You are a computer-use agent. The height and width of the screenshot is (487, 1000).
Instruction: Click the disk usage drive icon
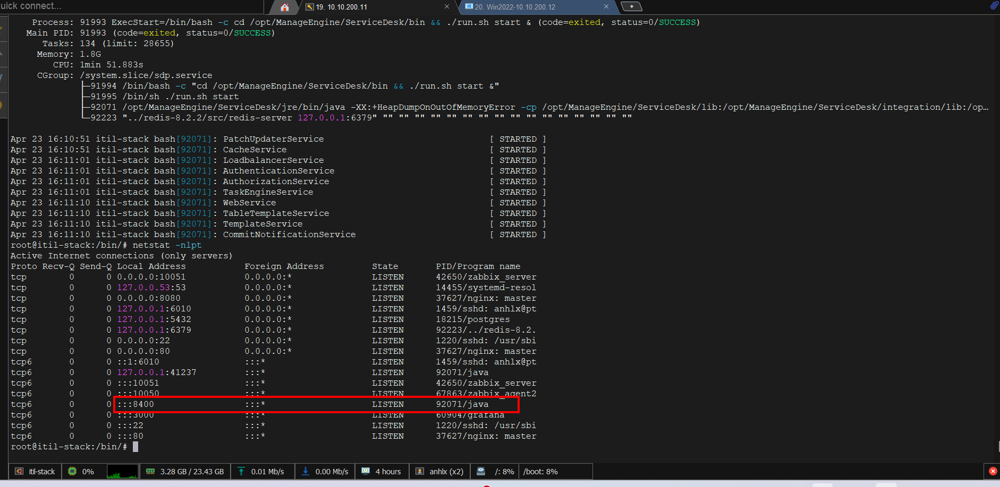point(481,472)
